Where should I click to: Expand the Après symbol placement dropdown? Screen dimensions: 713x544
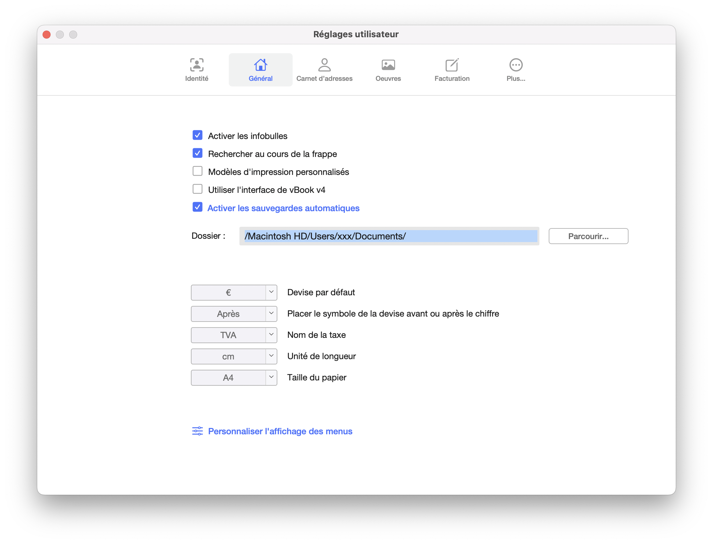[x=271, y=314]
